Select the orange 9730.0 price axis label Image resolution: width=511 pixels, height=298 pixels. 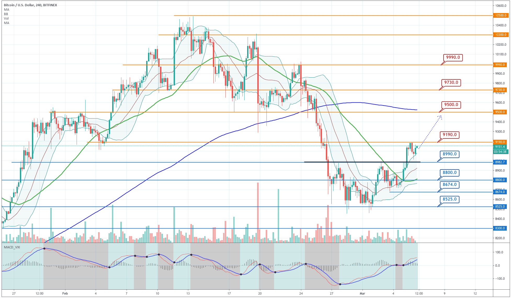coord(500,90)
